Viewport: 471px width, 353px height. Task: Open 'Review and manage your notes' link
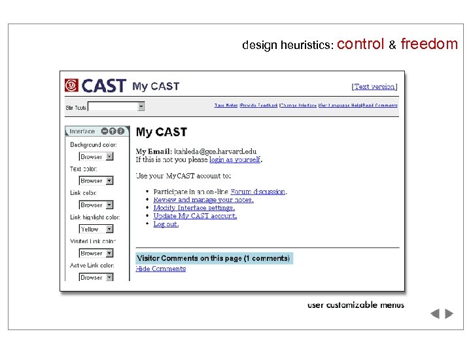point(203,199)
